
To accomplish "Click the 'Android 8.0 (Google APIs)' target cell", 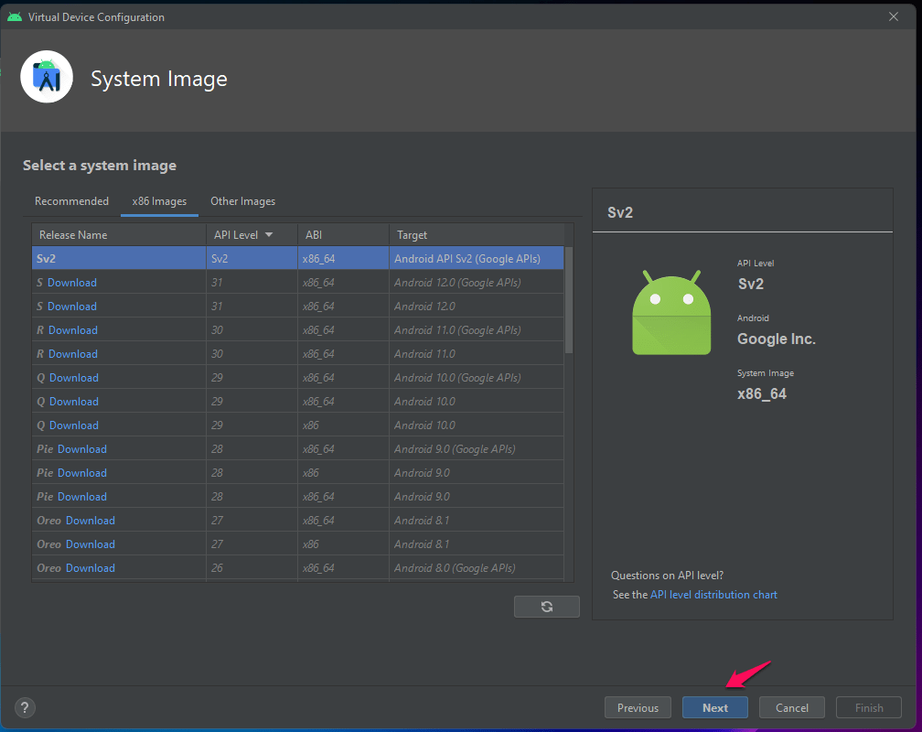I will pyautogui.click(x=477, y=568).
